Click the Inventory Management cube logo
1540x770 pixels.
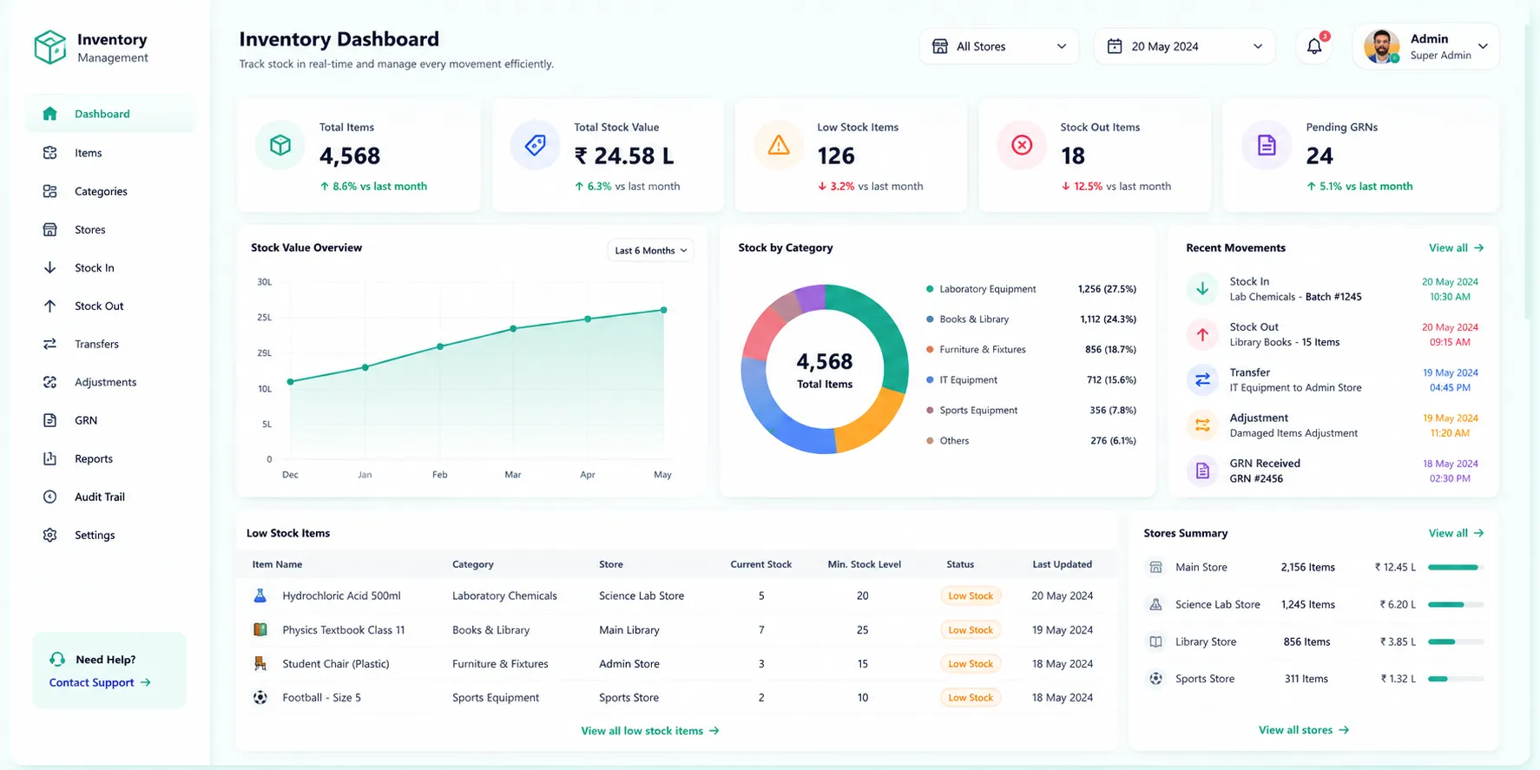(x=49, y=48)
